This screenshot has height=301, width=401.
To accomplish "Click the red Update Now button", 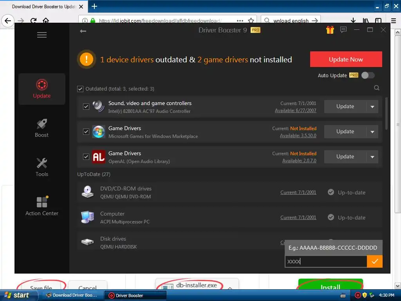I will click(x=346, y=59).
